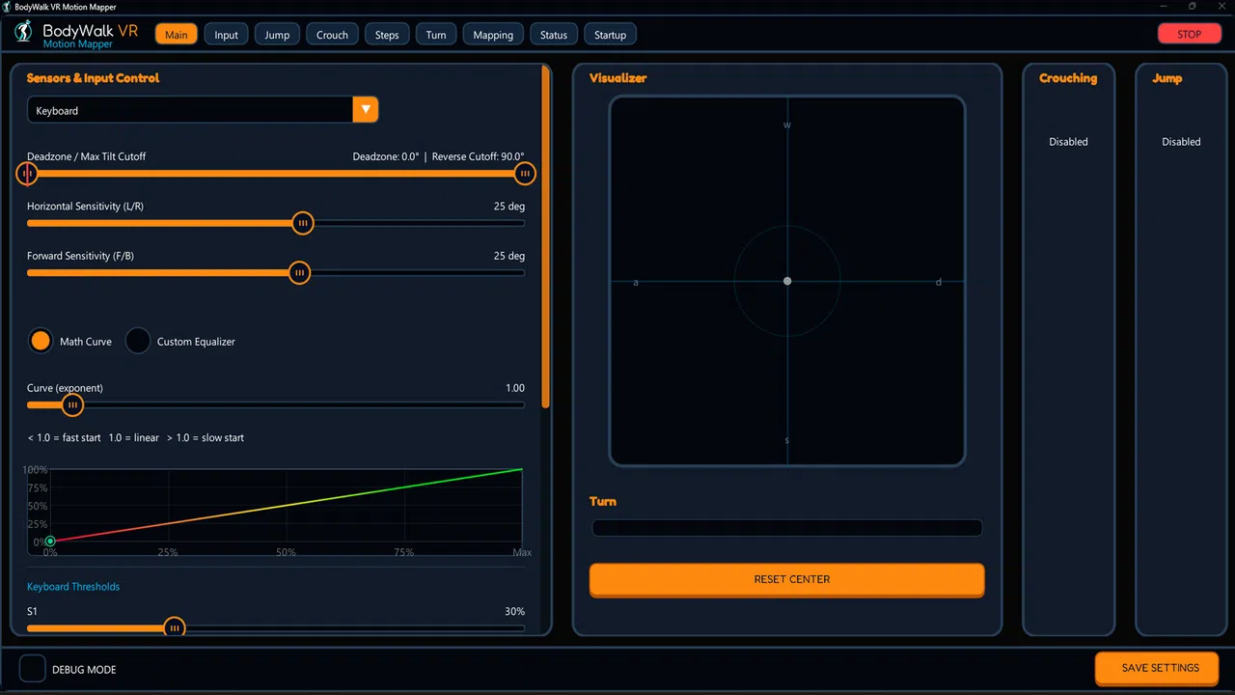Screen dimensions: 1235x695
Task: Click the orange dropdown arrow beside Keyboard
Action: (x=366, y=110)
